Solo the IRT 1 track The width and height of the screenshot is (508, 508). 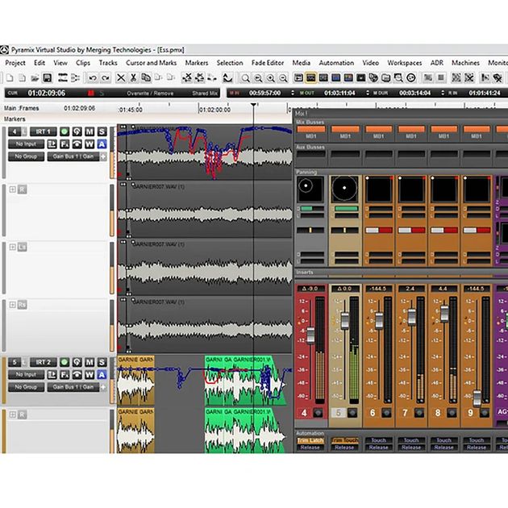pyautogui.click(x=102, y=131)
